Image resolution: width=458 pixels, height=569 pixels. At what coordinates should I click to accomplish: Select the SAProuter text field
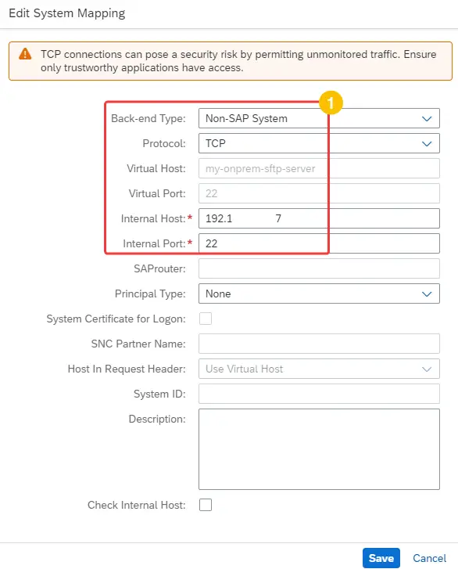click(x=319, y=268)
